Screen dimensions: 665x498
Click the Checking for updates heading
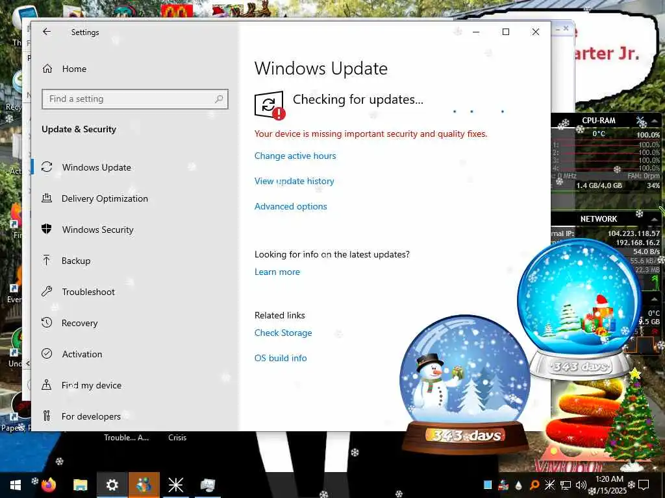358,99
